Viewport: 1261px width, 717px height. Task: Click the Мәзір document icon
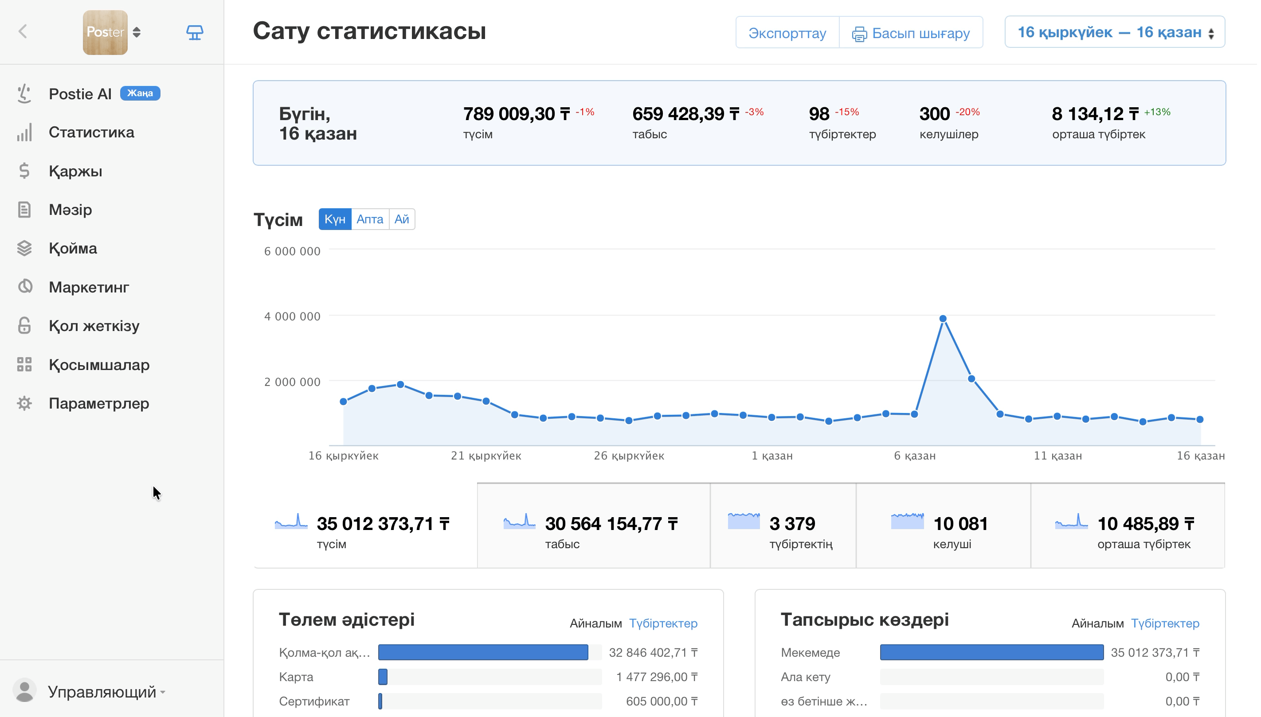(24, 210)
